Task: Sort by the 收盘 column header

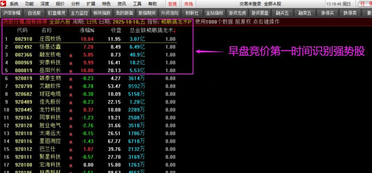Action: click(x=116, y=30)
